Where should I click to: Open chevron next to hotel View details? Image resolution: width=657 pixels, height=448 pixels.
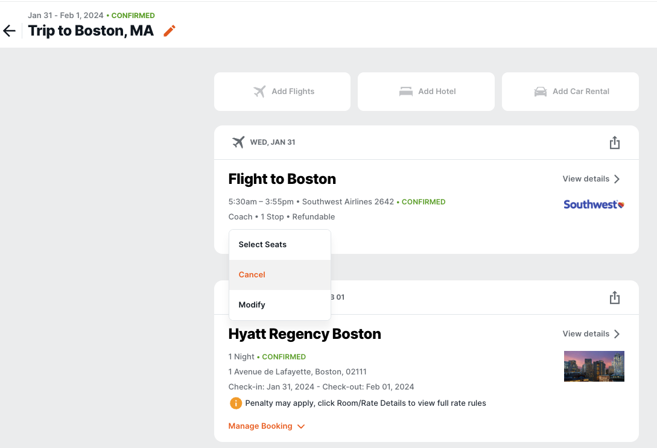click(x=617, y=334)
